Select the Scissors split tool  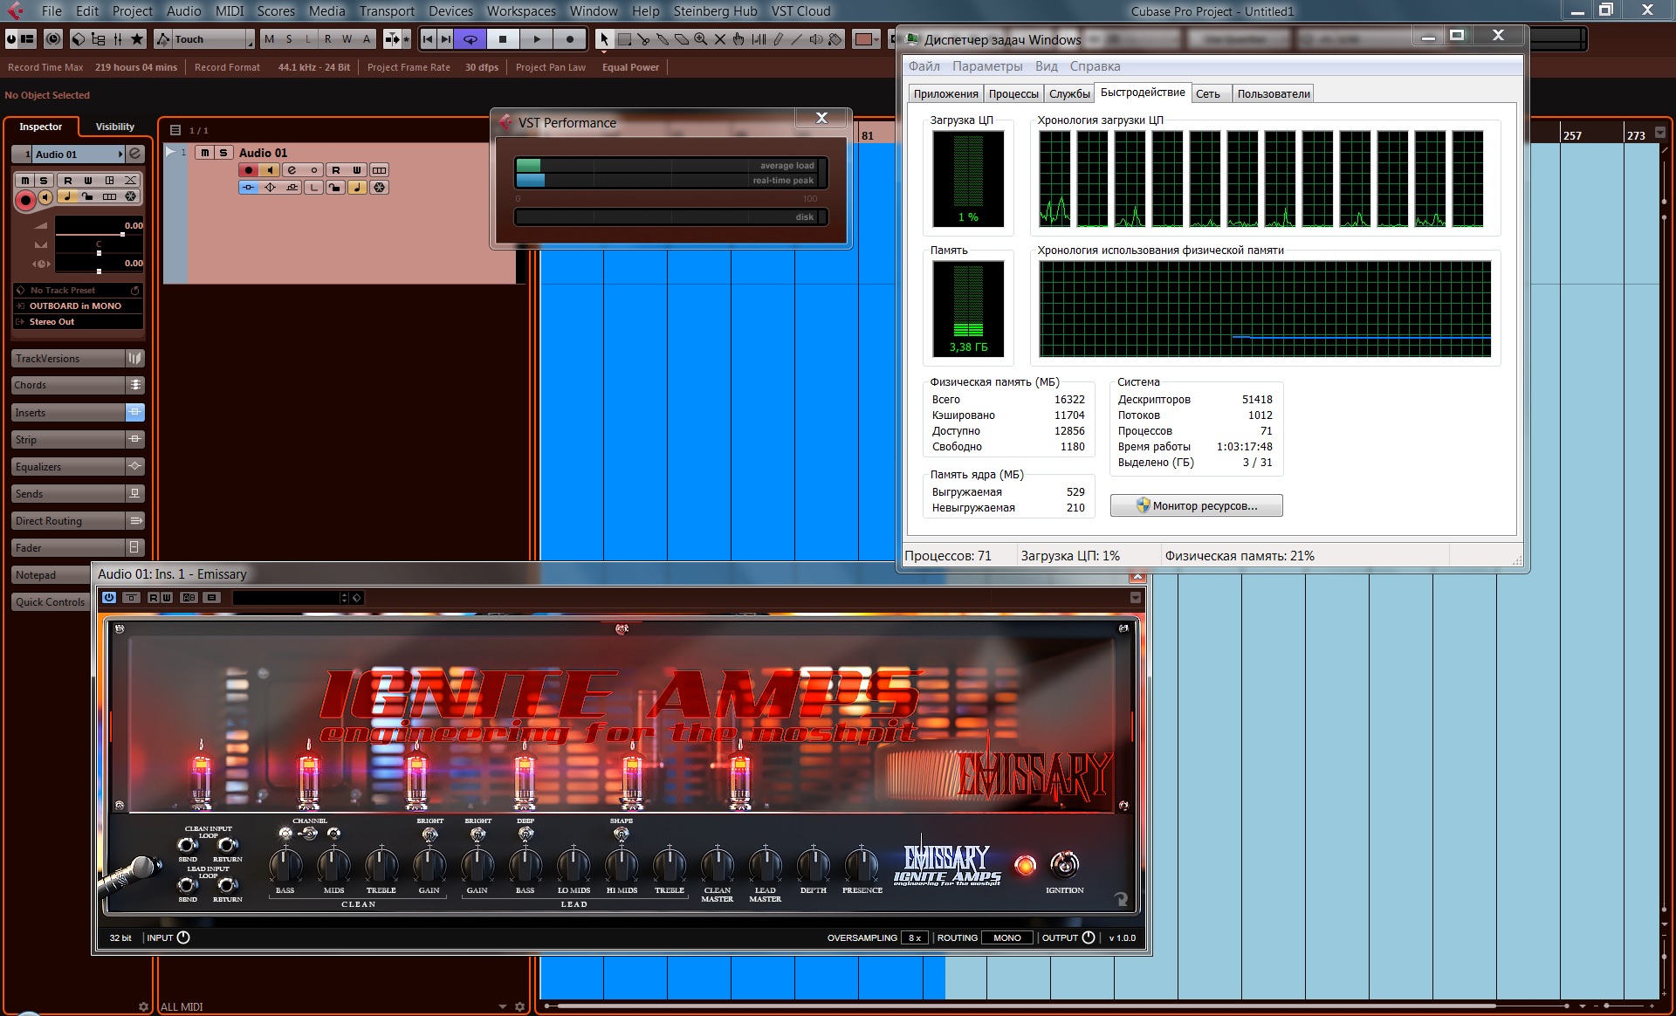[x=643, y=39]
